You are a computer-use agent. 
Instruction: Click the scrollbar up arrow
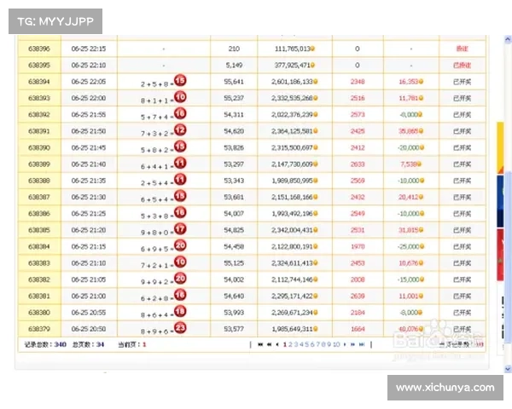(x=508, y=40)
